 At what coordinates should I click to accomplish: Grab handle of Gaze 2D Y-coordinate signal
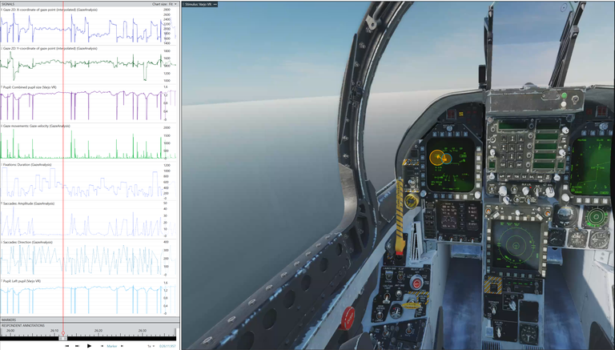[1, 48]
